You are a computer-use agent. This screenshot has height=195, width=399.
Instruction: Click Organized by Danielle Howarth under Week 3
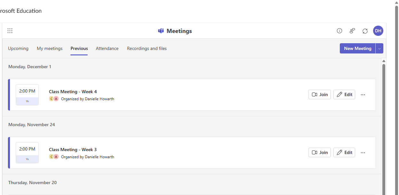click(x=87, y=157)
